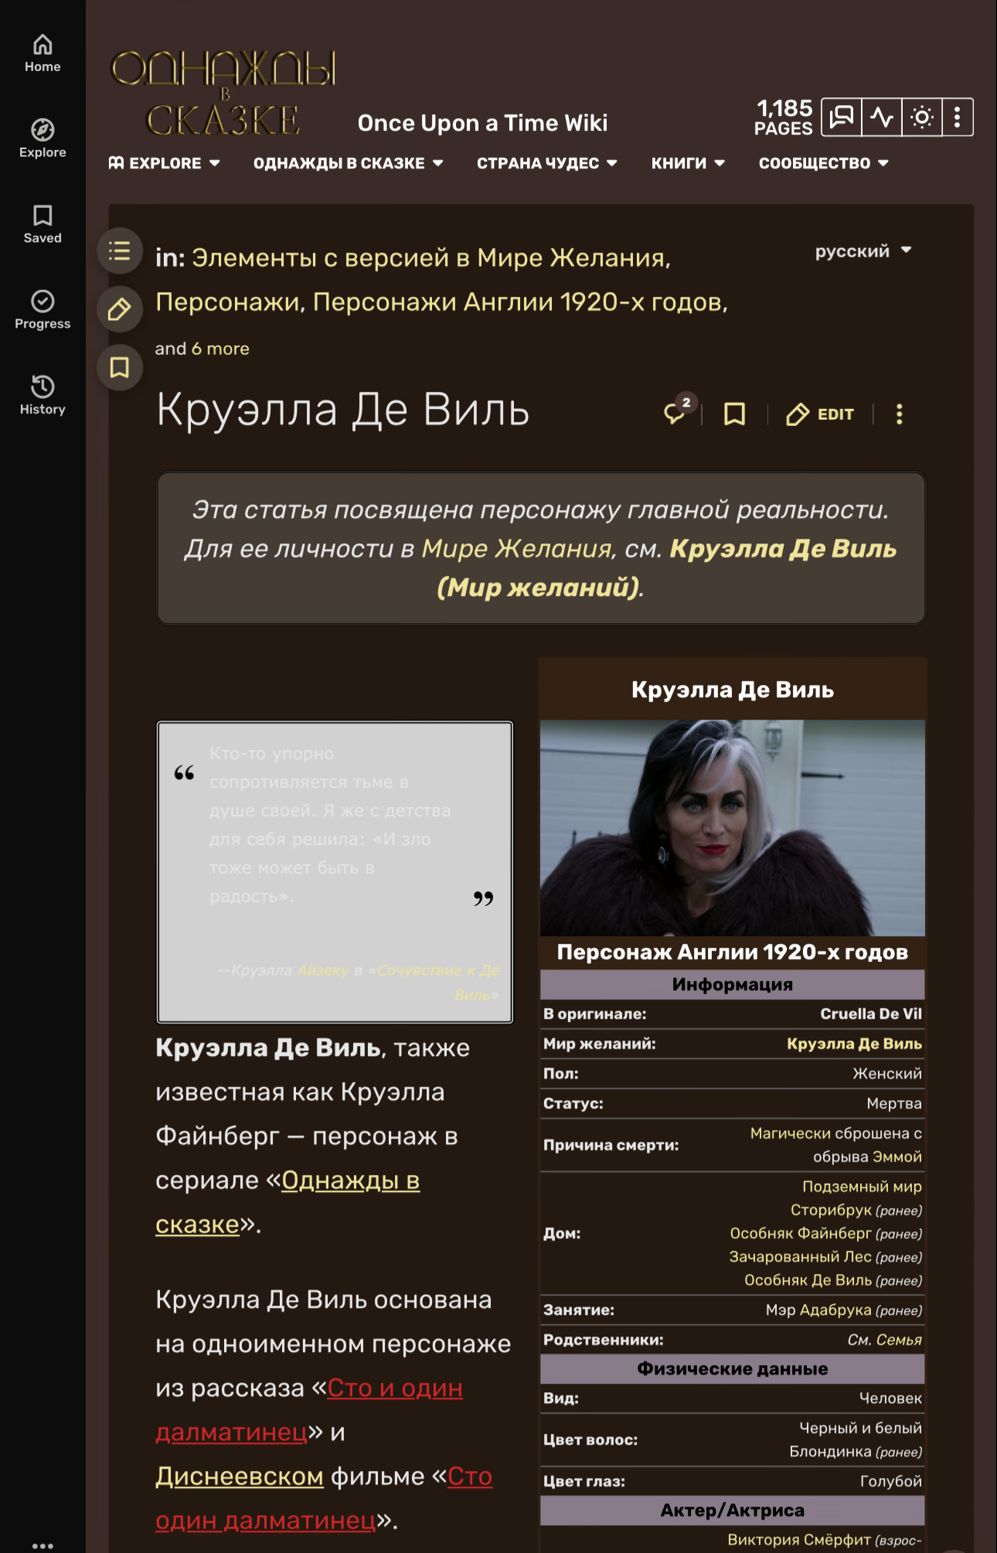This screenshot has width=997, height=1553.
Task: Open the Адабрука link in Занятие row
Action: [x=835, y=1309]
